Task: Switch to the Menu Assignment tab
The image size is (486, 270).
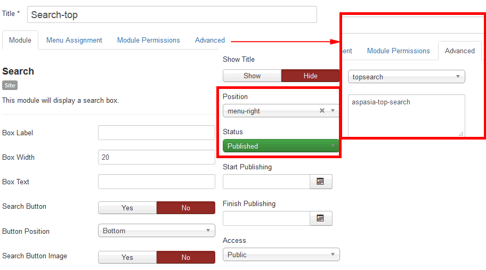Action: tap(74, 40)
